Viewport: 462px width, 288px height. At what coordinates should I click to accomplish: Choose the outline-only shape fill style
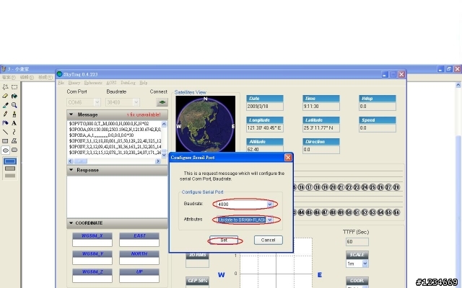pyautogui.click(x=10, y=161)
